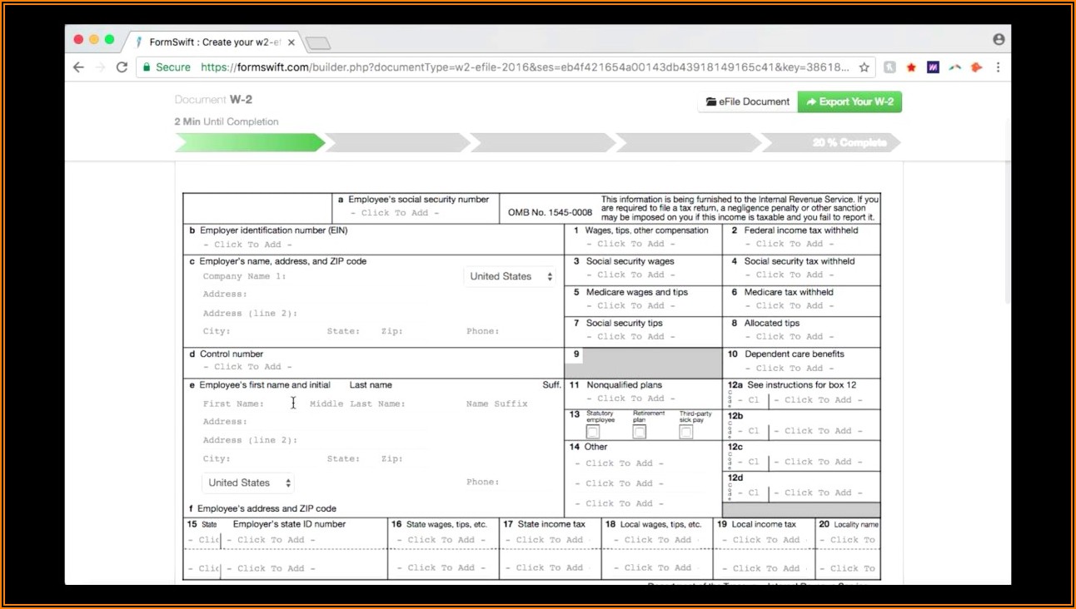
Task: Click the box 12a amount field
Action: pos(819,400)
